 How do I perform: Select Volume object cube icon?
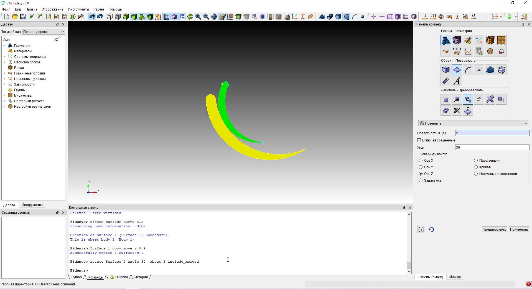[446, 70]
